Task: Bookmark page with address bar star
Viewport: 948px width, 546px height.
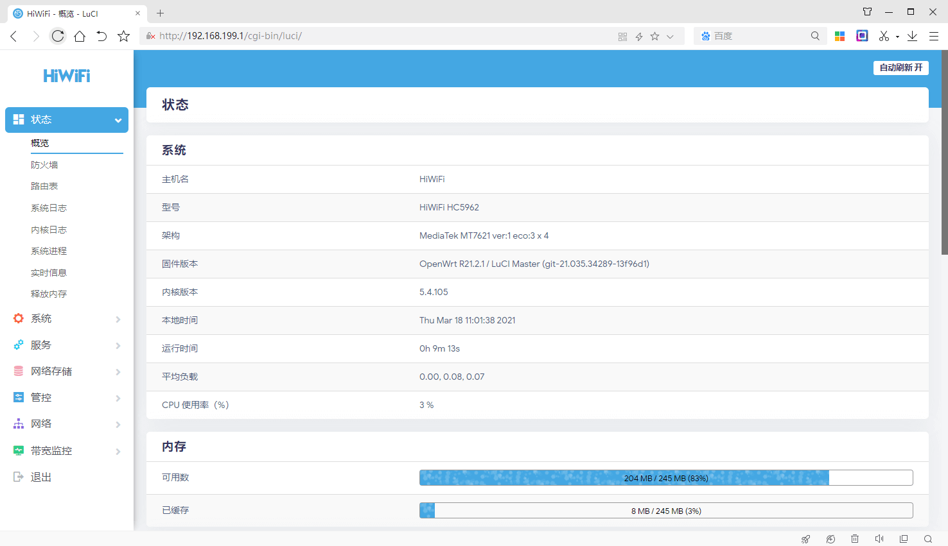Action: (x=654, y=37)
